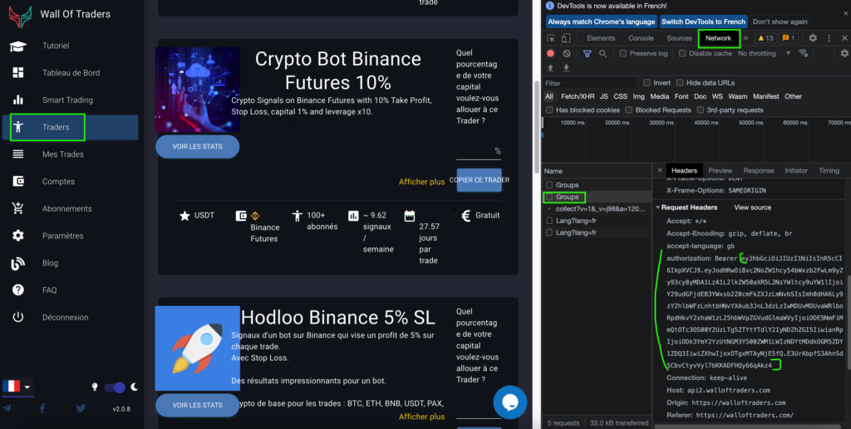The width and height of the screenshot is (851, 429).
Task: Open the French flag language dropdown
Action: [x=17, y=387]
